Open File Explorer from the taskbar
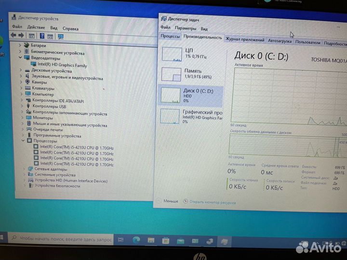Viewport: 347px width, 260px height. [151, 240]
